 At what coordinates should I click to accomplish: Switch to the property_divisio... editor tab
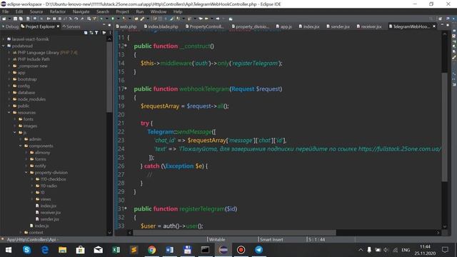click(251, 26)
